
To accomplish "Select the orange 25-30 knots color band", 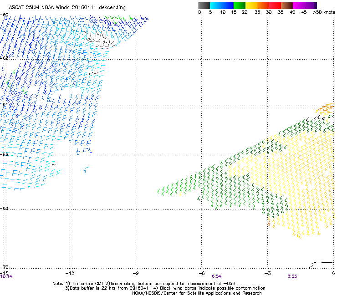I will (263, 5).
